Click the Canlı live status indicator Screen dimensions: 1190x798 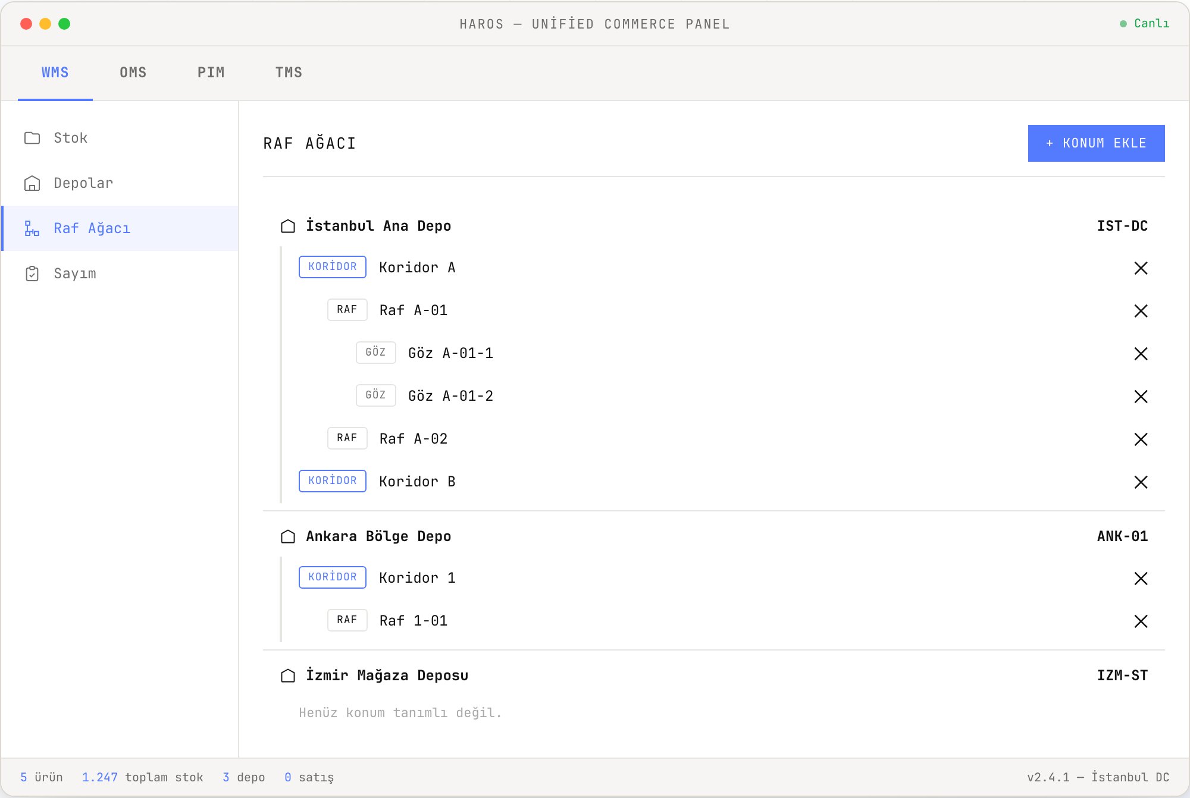pos(1145,24)
